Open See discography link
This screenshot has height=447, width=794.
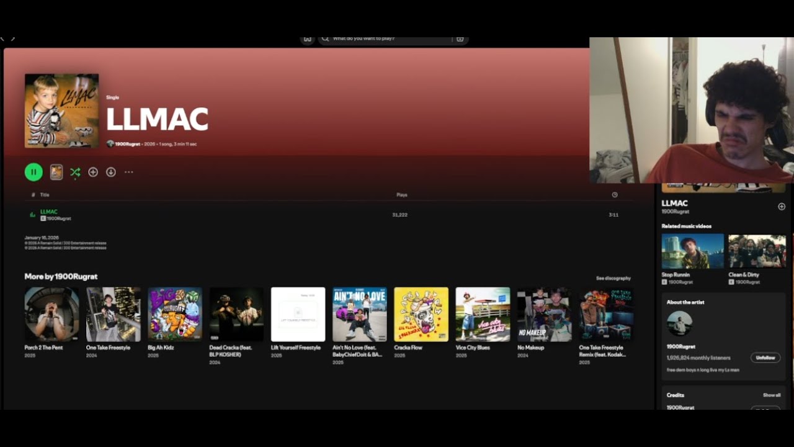pyautogui.click(x=613, y=278)
